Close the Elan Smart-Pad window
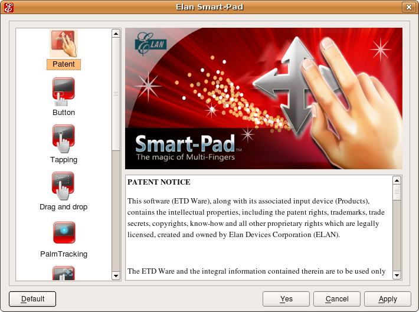 (x=409, y=7)
